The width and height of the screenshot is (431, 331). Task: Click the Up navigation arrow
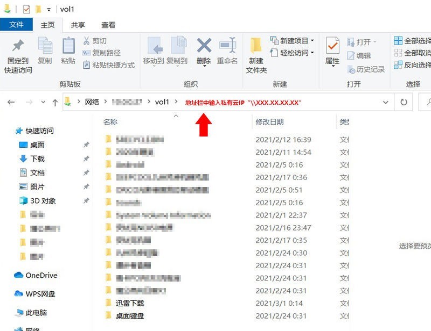click(x=55, y=102)
